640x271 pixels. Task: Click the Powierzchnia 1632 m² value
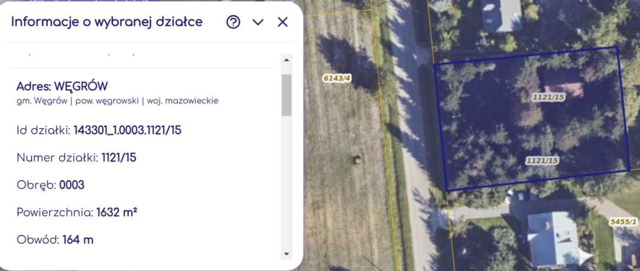click(117, 212)
